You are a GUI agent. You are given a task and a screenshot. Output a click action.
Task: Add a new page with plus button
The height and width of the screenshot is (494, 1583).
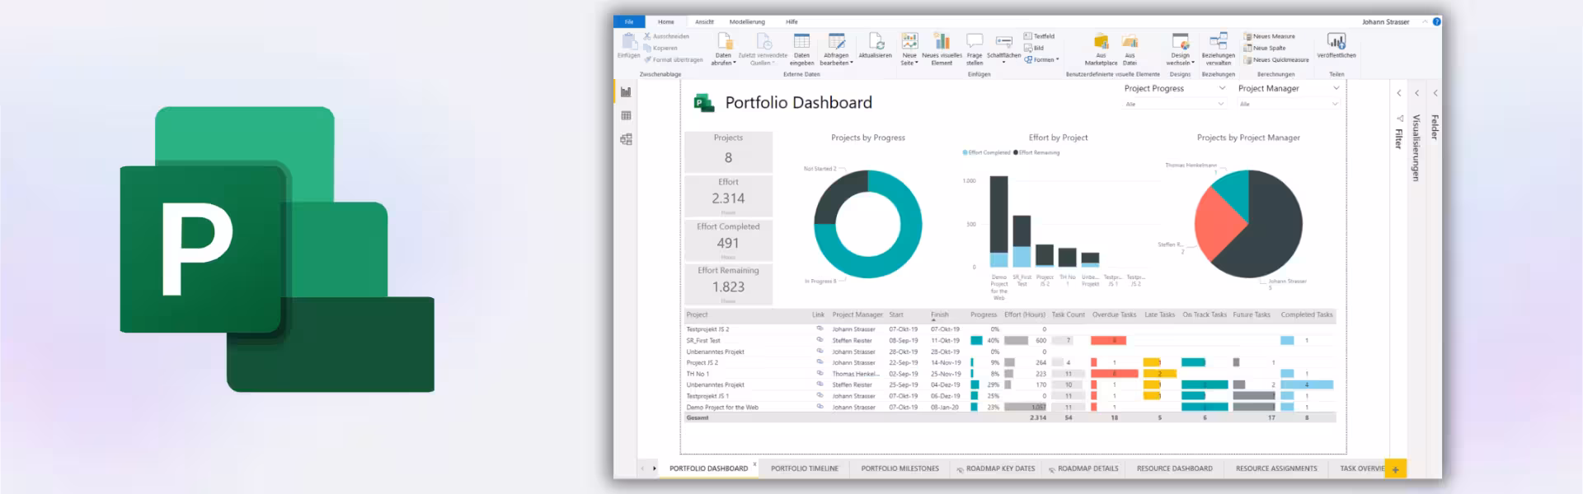[1396, 469]
